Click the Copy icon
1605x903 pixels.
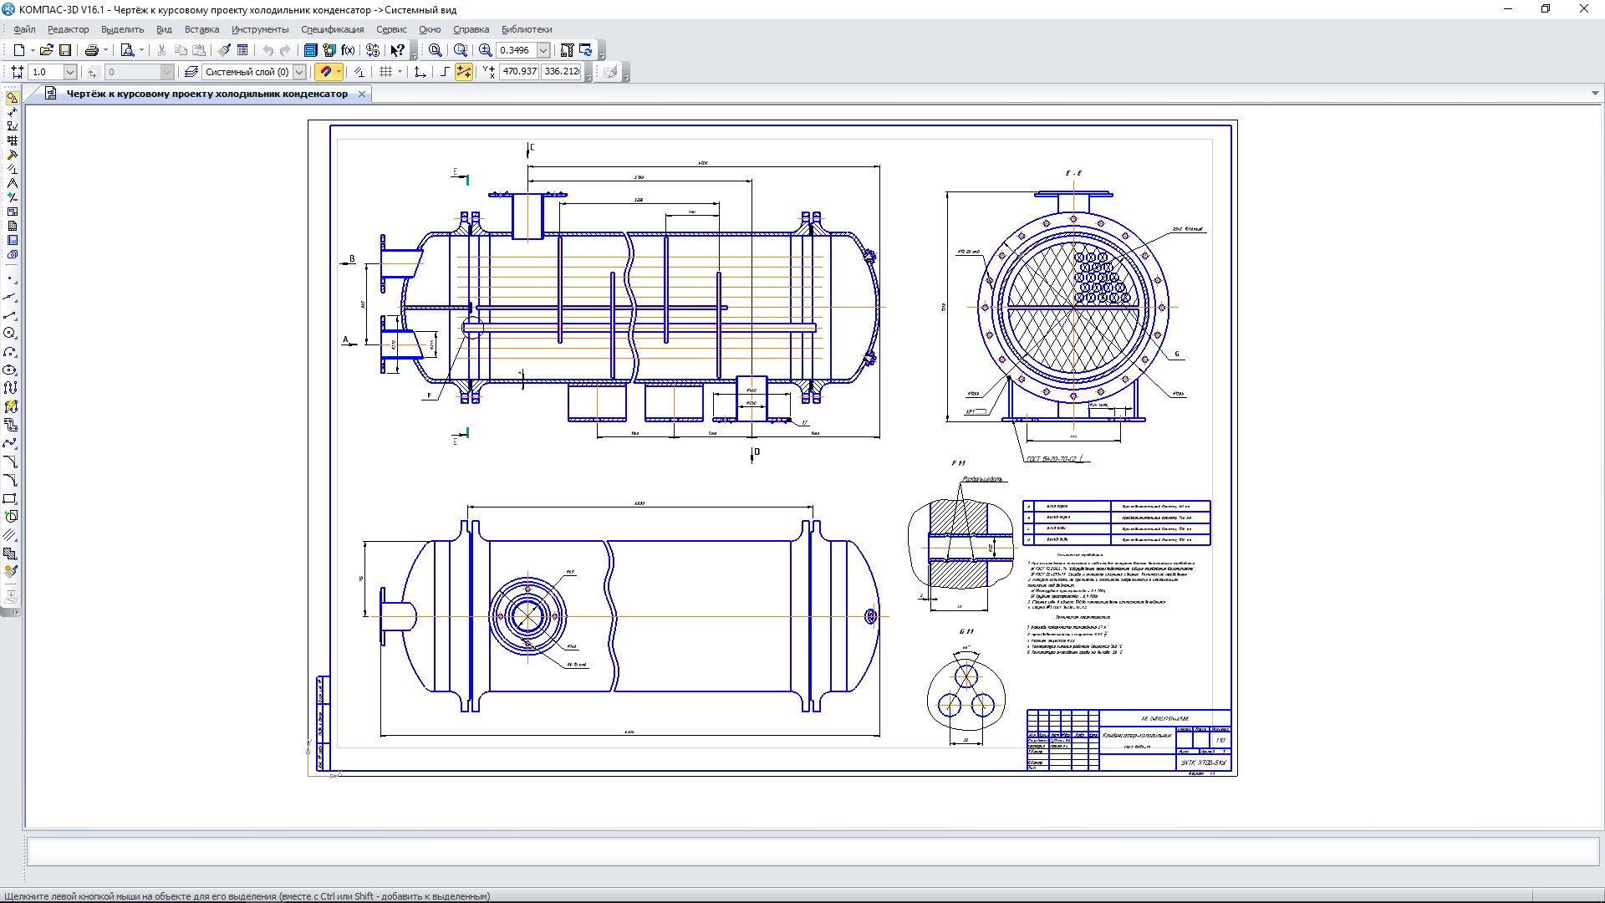coord(181,50)
